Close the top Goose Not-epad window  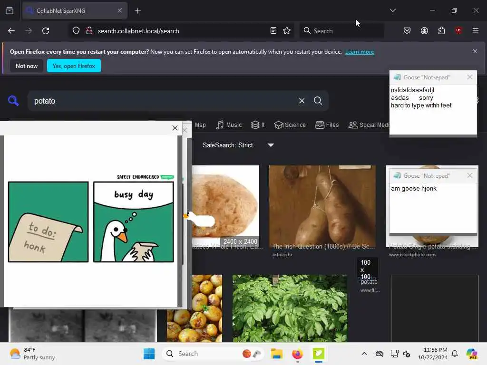[469, 77]
